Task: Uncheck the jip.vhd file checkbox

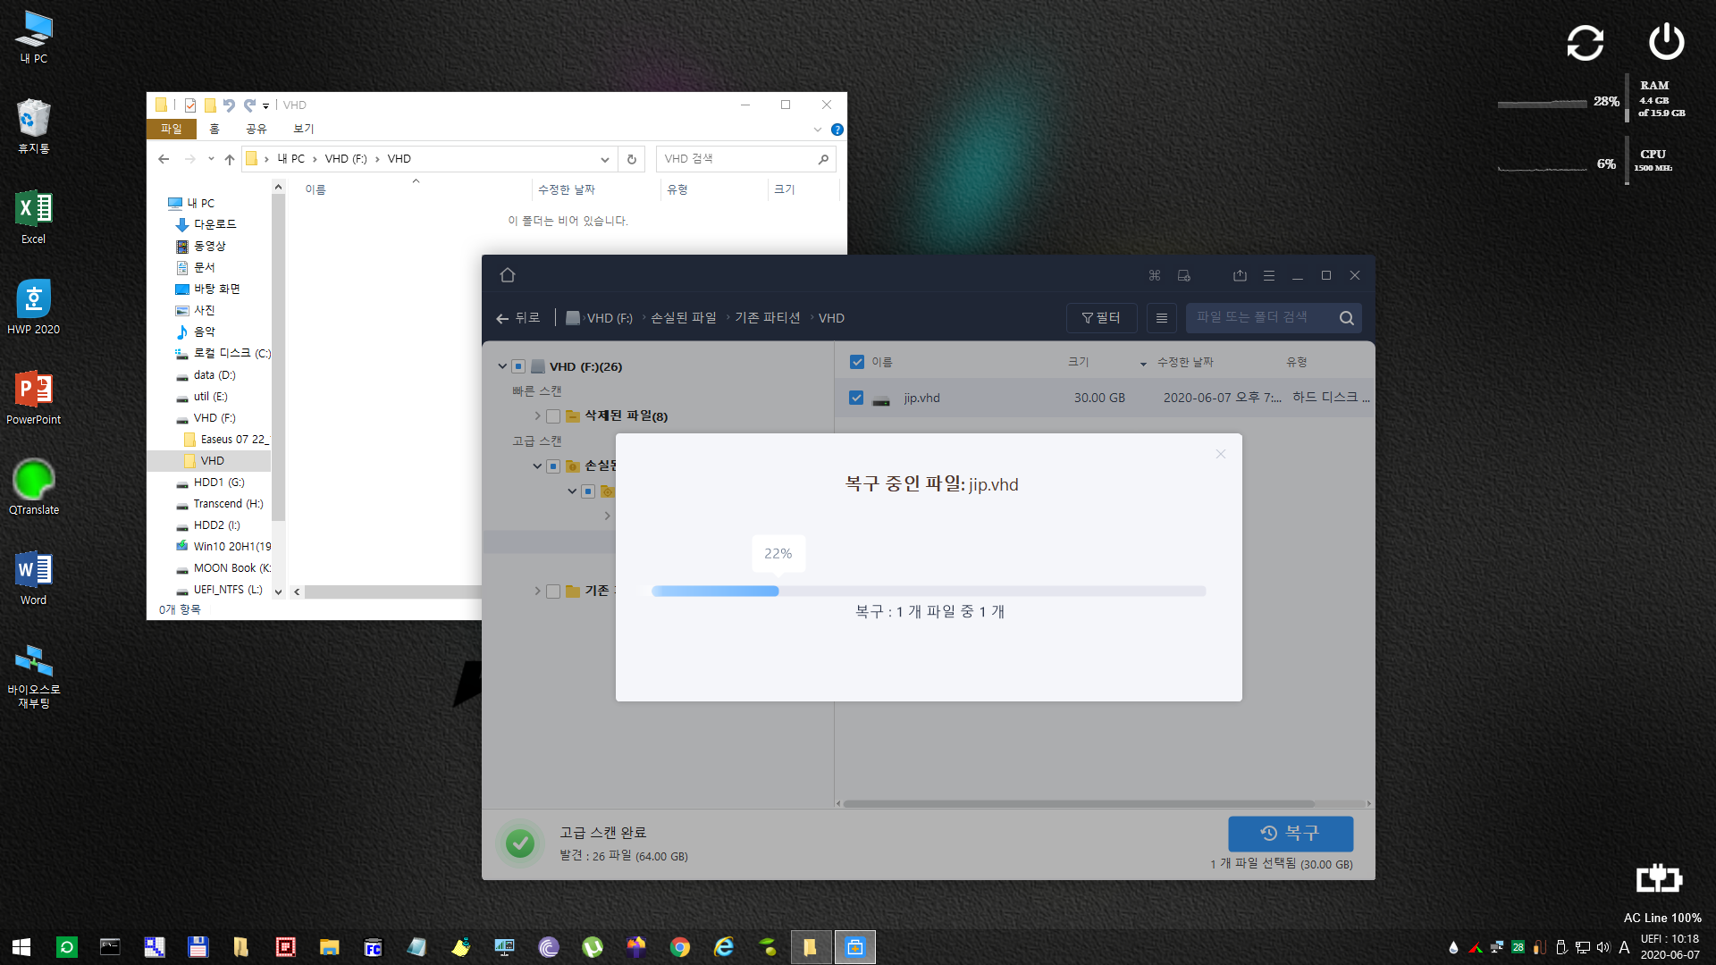Action: (856, 398)
